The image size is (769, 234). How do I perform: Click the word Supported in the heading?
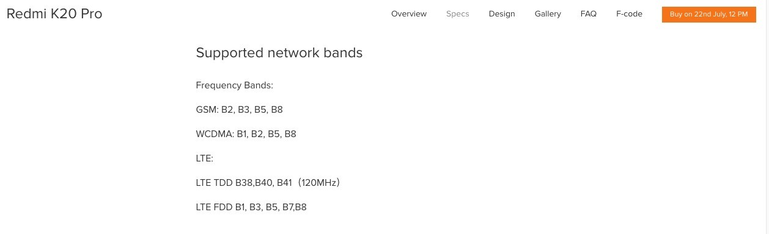(x=230, y=53)
